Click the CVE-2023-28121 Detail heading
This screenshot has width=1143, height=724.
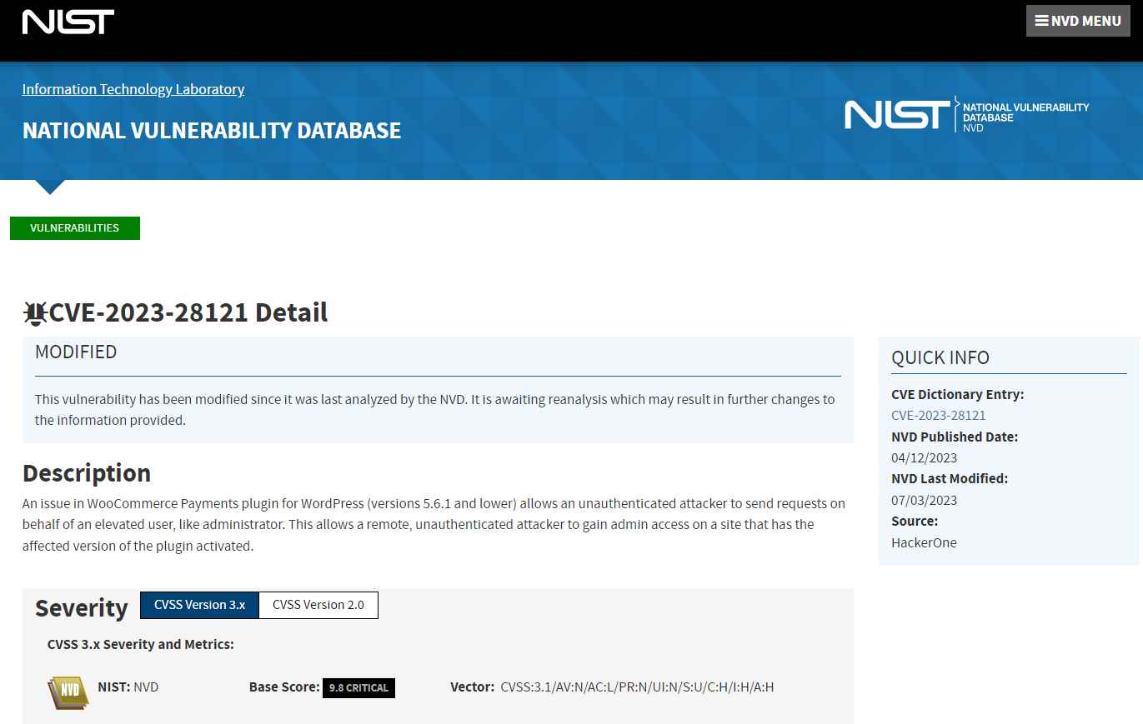pos(188,312)
